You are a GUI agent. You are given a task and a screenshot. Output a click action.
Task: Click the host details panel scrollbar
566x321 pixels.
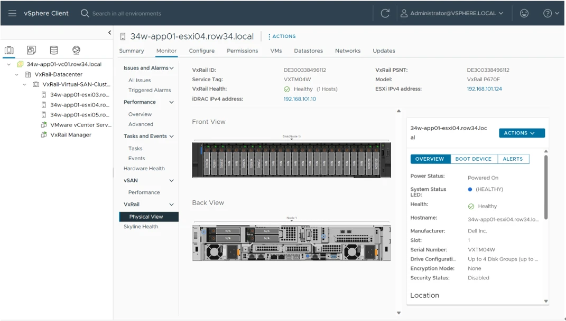[545, 187]
